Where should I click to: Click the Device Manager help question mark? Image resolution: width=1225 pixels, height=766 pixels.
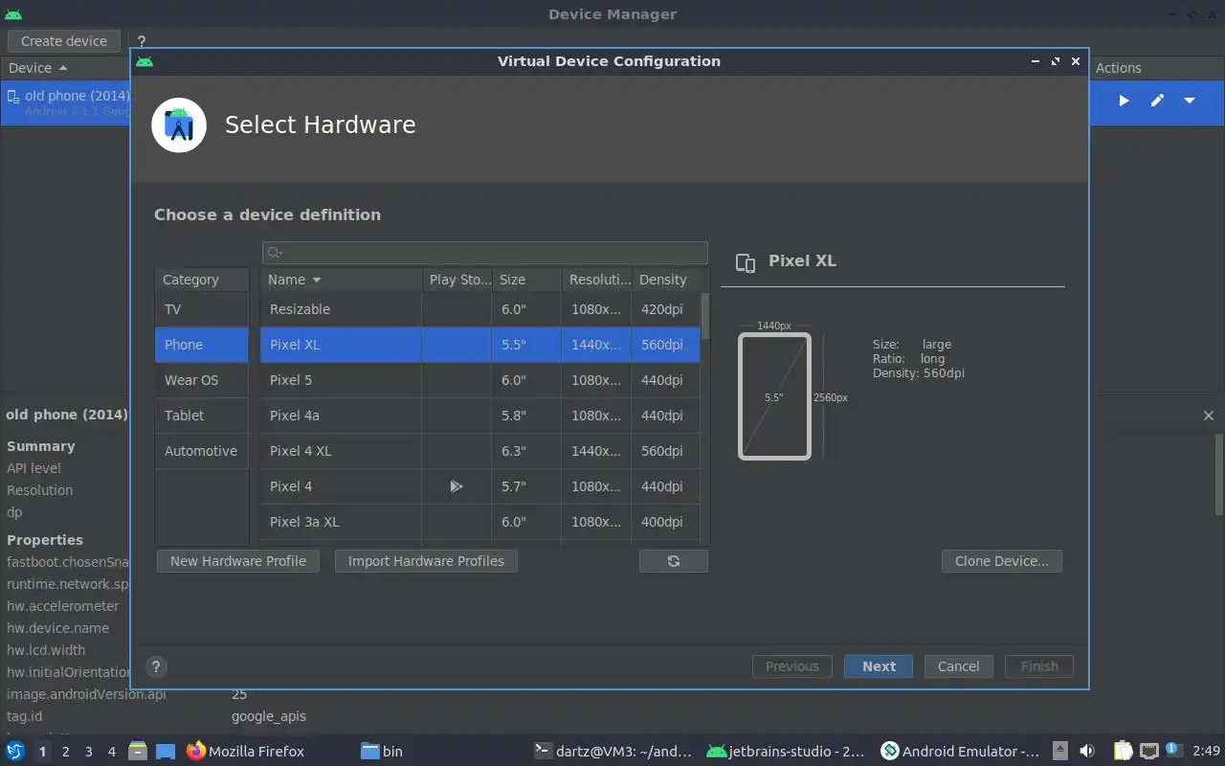[142, 41]
